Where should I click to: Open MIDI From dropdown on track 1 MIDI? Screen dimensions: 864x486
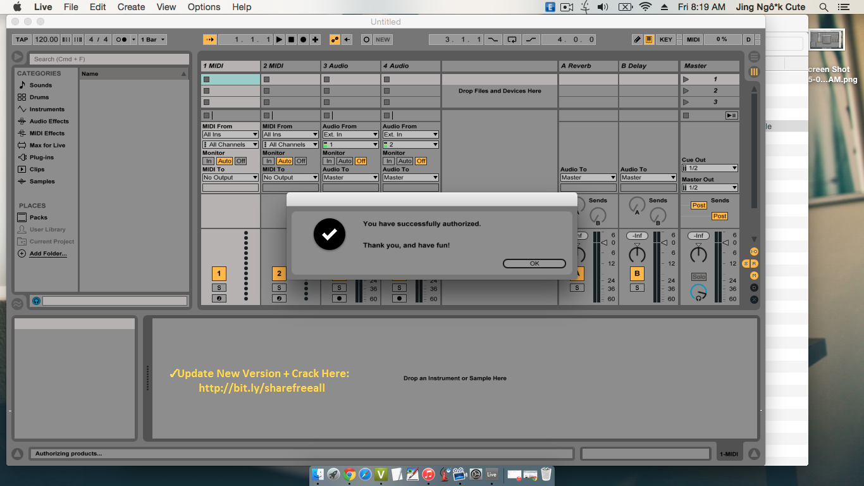click(230, 134)
